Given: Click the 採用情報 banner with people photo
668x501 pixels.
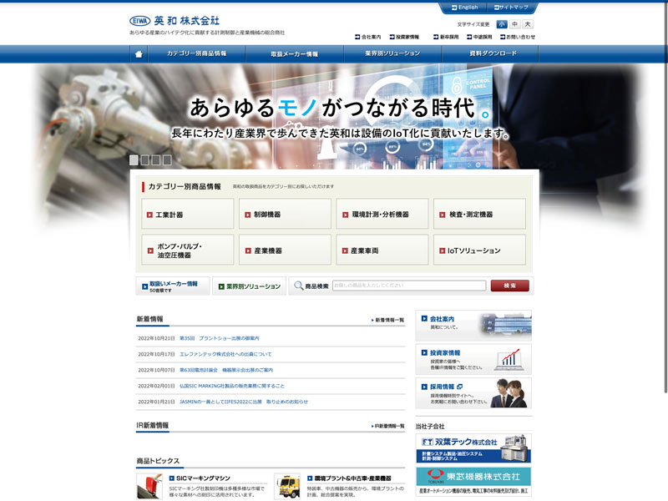Looking at the screenshot, I should (473, 392).
